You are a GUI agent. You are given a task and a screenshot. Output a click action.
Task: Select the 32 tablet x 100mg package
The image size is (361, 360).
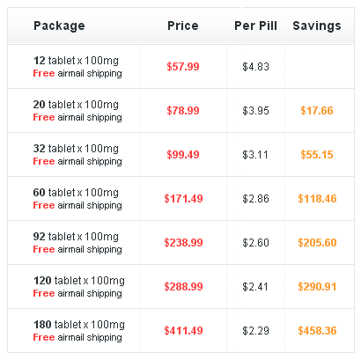(x=76, y=149)
